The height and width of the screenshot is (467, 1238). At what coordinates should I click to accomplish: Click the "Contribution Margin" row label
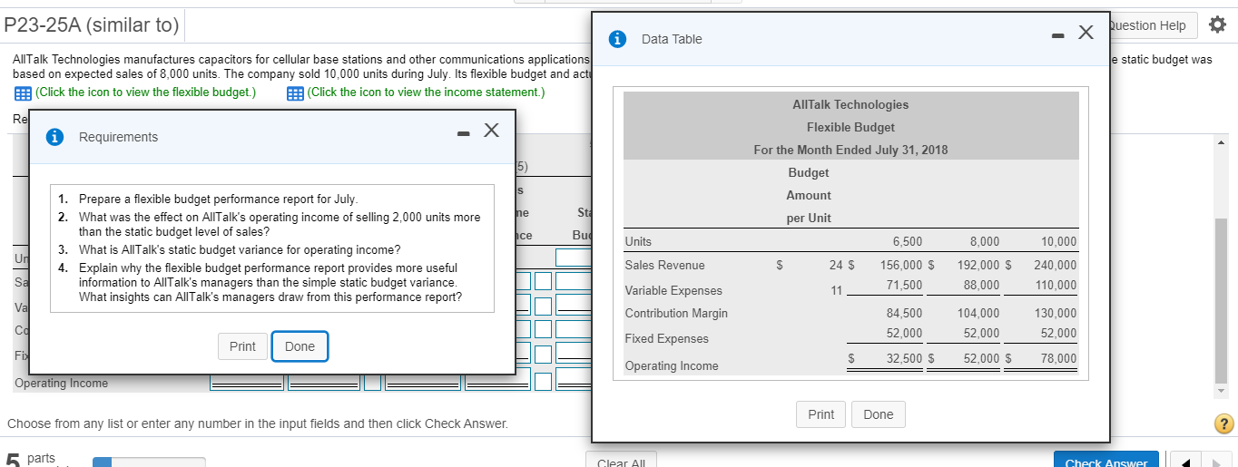[x=676, y=314]
